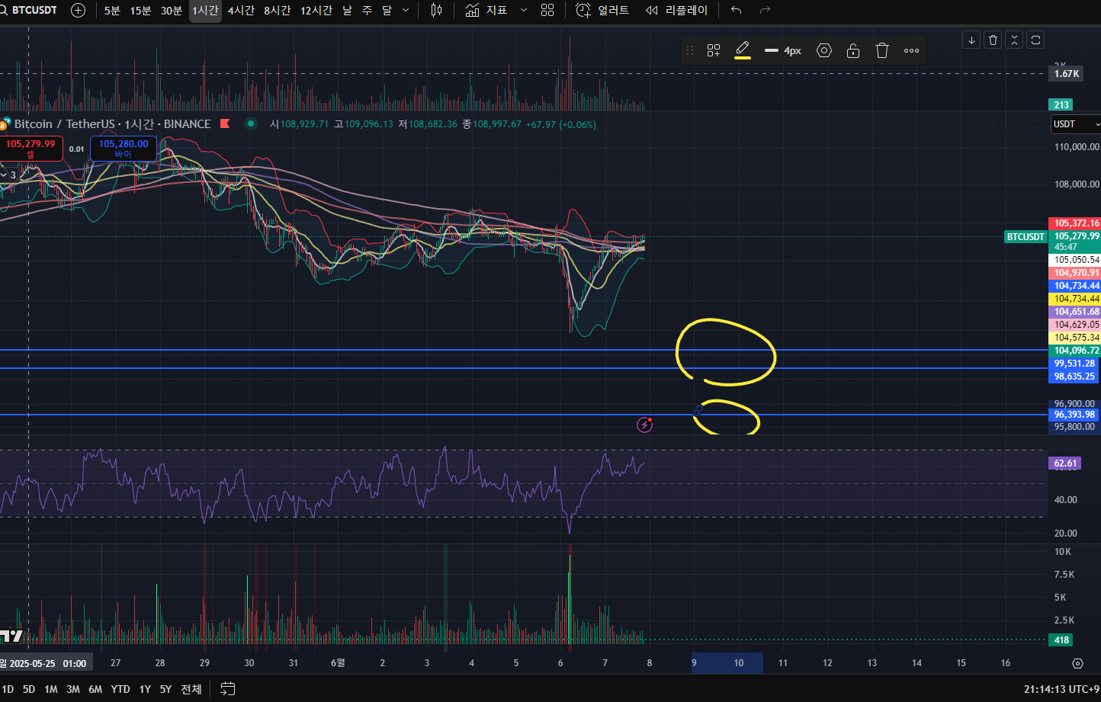Maximize the top pane
The image size is (1101, 702).
click(x=1035, y=40)
